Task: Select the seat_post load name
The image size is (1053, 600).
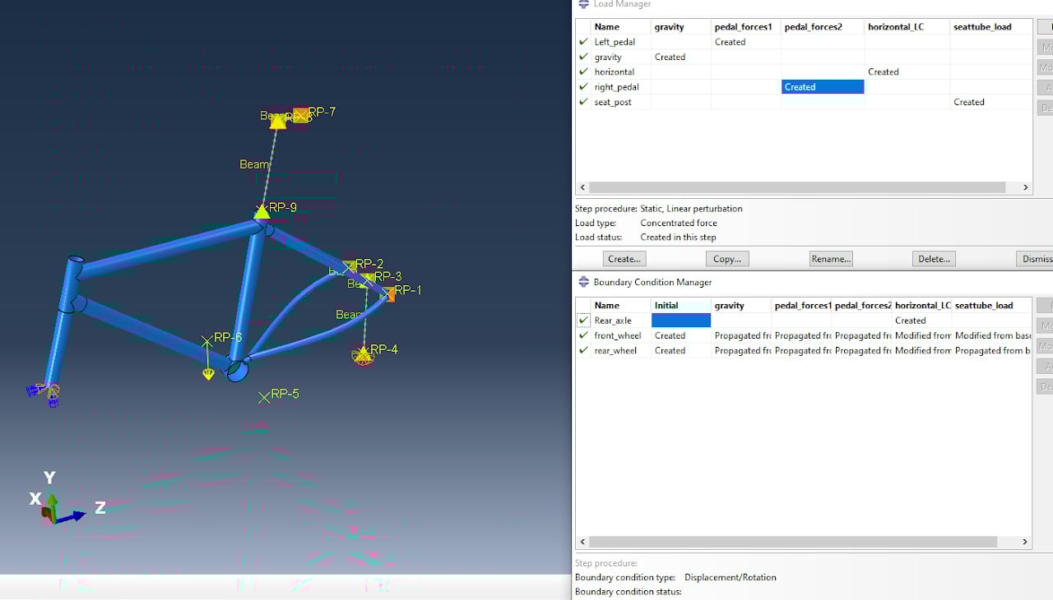Action: [x=613, y=102]
